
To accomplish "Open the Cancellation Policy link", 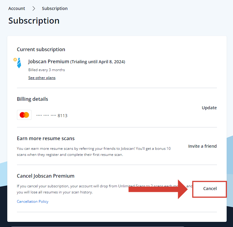I will [x=33, y=202].
